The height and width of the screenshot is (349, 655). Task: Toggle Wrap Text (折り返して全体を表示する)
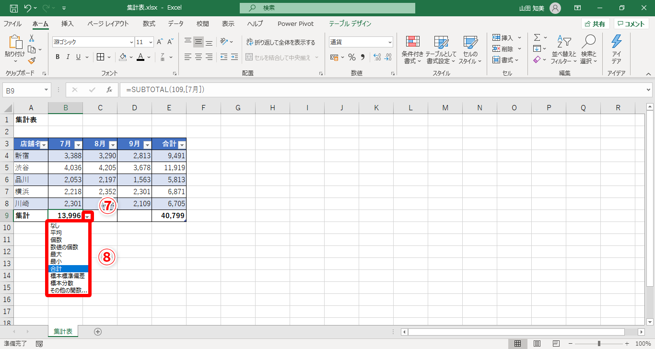pyautogui.click(x=281, y=42)
